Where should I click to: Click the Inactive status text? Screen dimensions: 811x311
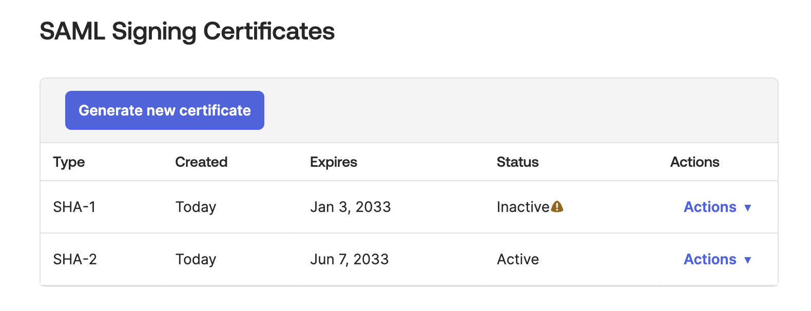coord(523,207)
